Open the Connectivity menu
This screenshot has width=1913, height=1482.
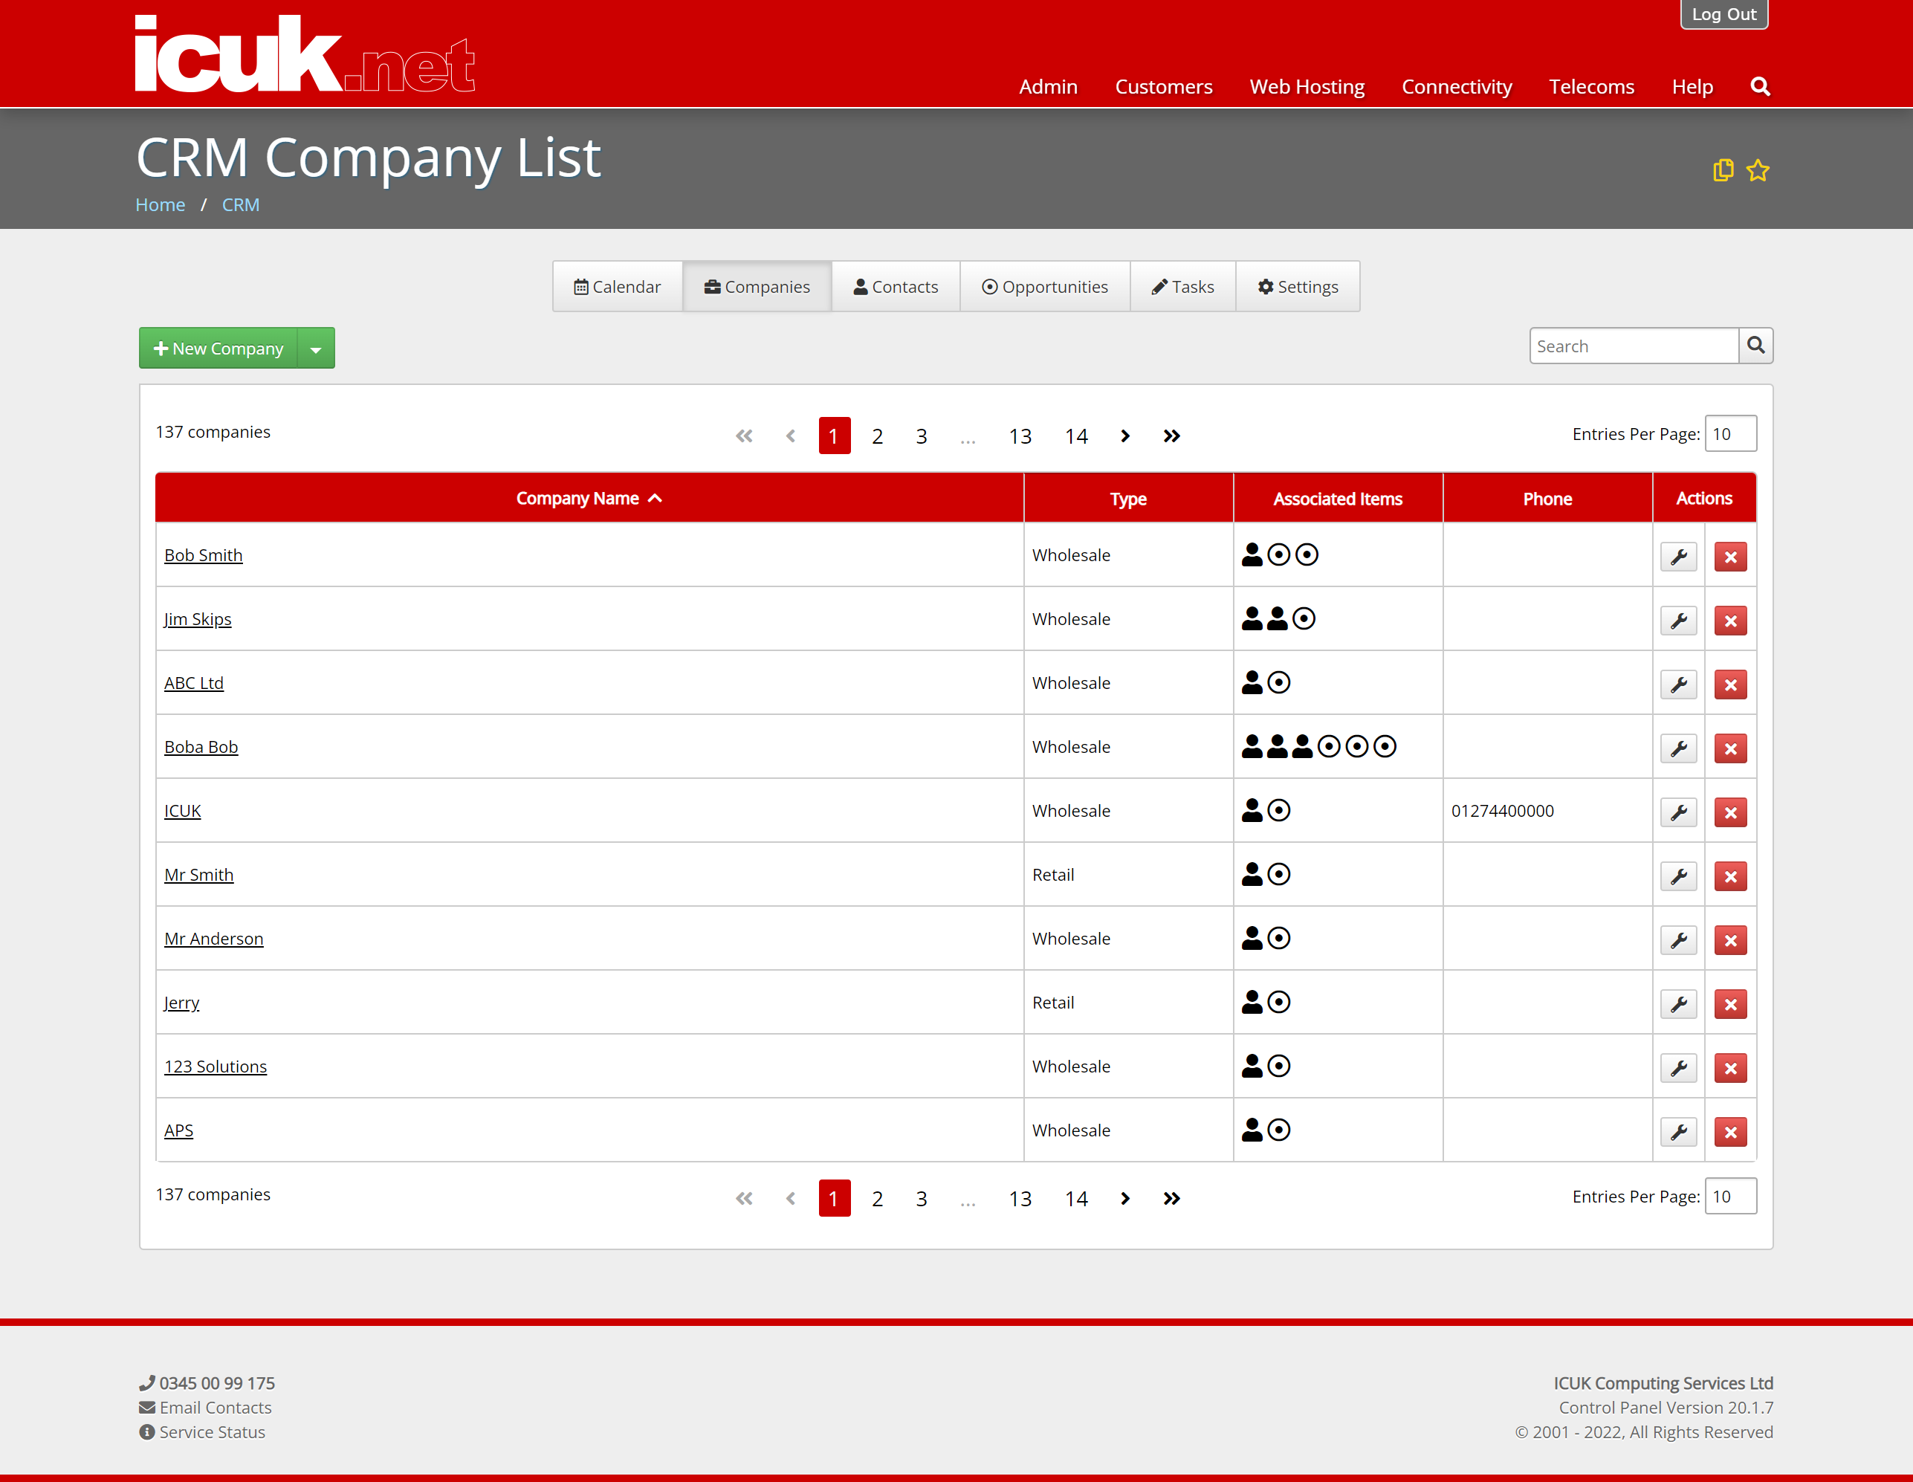[x=1457, y=87]
